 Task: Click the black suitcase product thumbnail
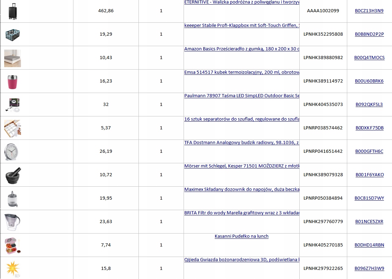pos(13,11)
